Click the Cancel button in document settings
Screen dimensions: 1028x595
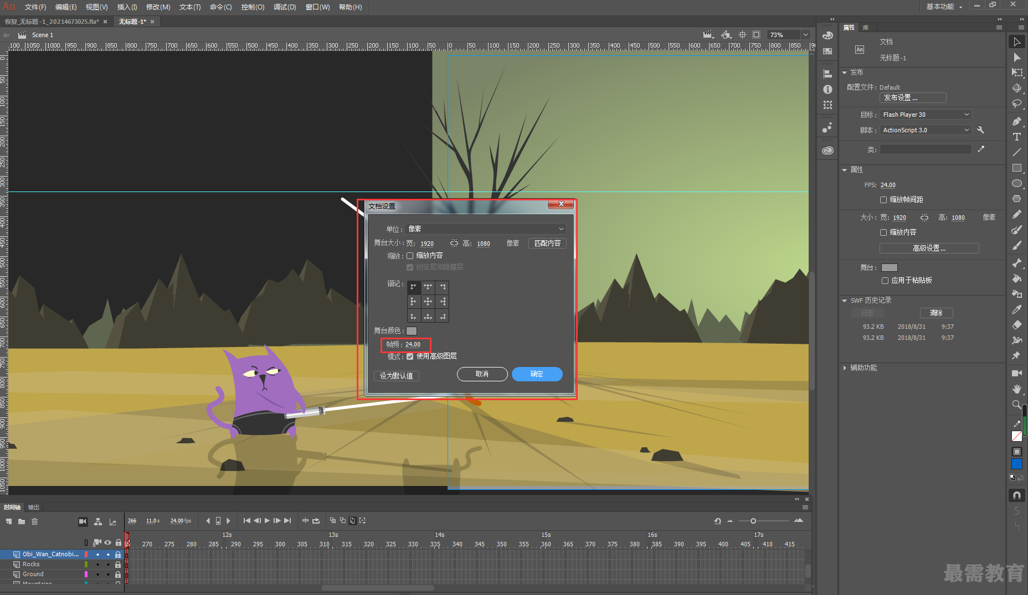tap(482, 374)
